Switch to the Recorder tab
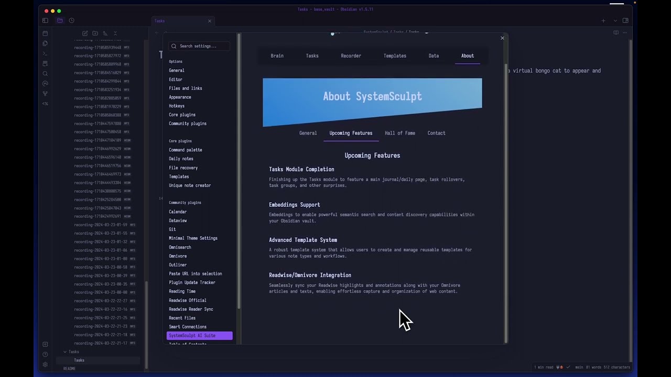 tap(351, 56)
